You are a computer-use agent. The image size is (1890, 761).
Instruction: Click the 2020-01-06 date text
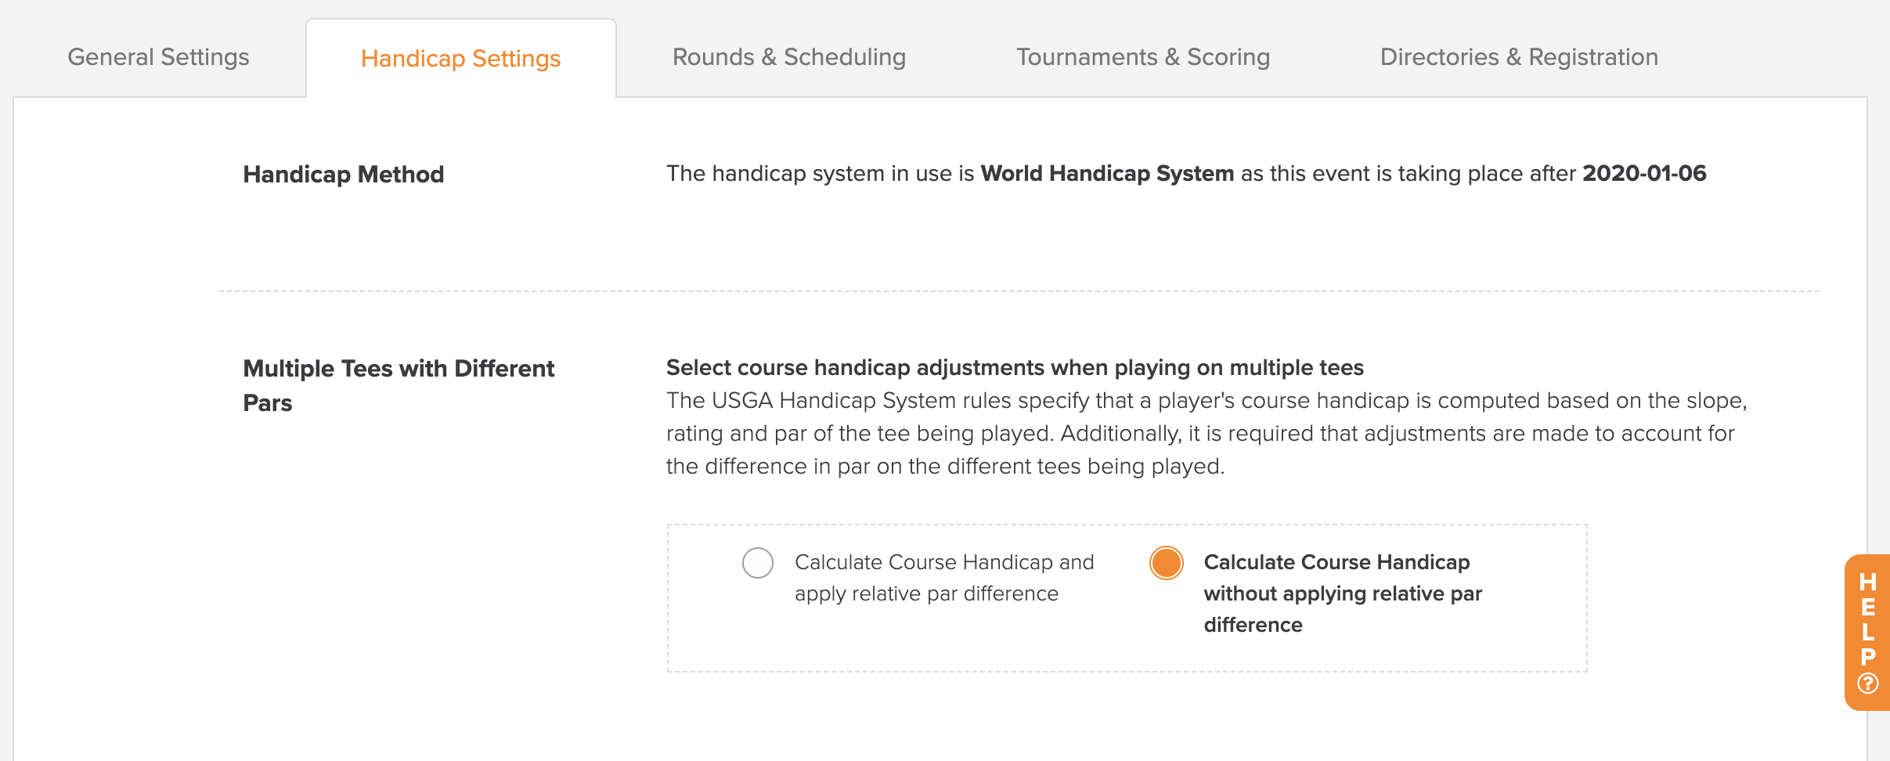pos(1644,173)
